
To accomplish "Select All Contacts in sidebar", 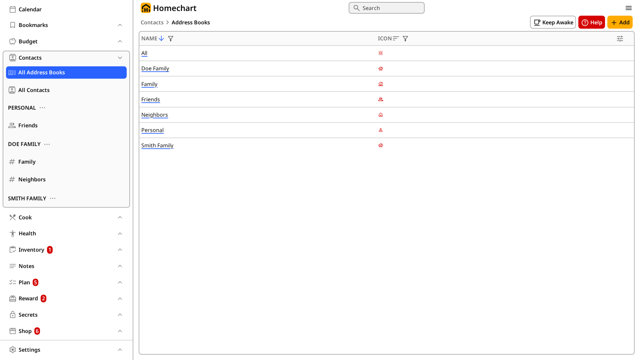I will 34,90.
